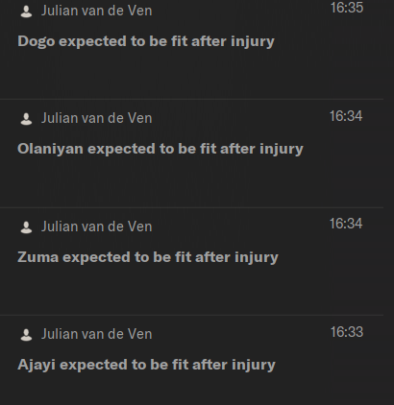This screenshot has width=394, height=405.
Task: Click the author avatar icon above the Ajayi headline
Action: tap(26, 335)
